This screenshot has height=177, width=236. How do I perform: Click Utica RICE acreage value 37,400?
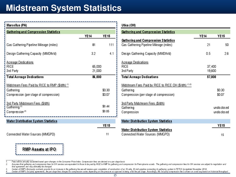(212, 67)
